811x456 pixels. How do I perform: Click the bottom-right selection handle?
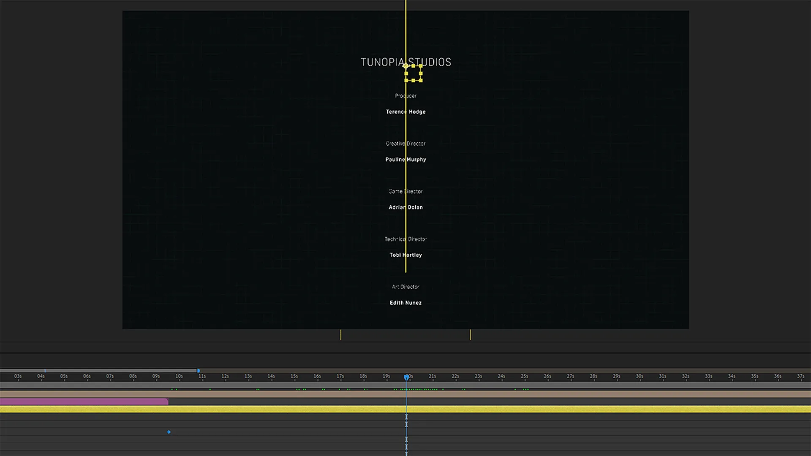421,80
